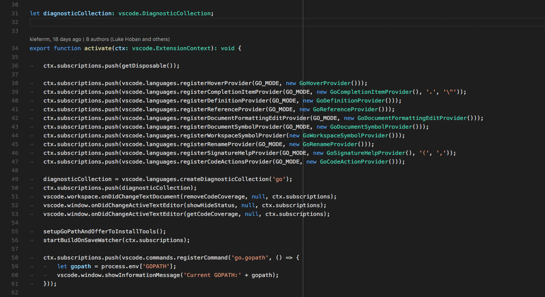Click line number 34 in the gutter
The width and height of the screenshot is (545, 297).
click(15, 48)
